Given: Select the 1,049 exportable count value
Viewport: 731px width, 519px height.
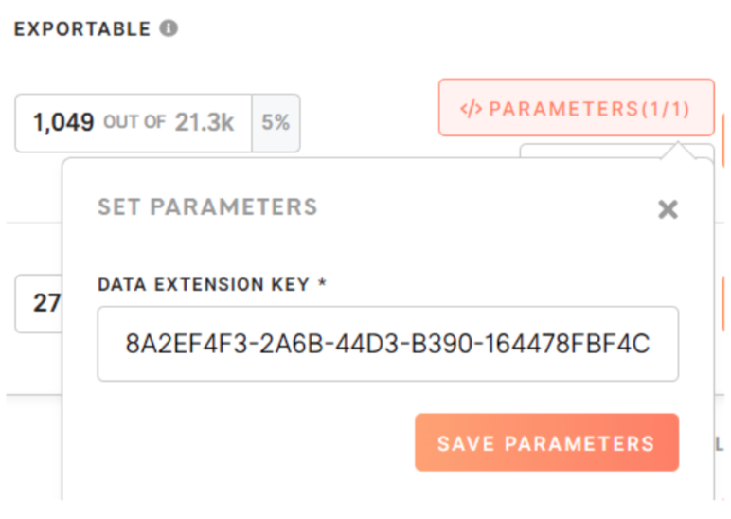Looking at the screenshot, I should (63, 122).
